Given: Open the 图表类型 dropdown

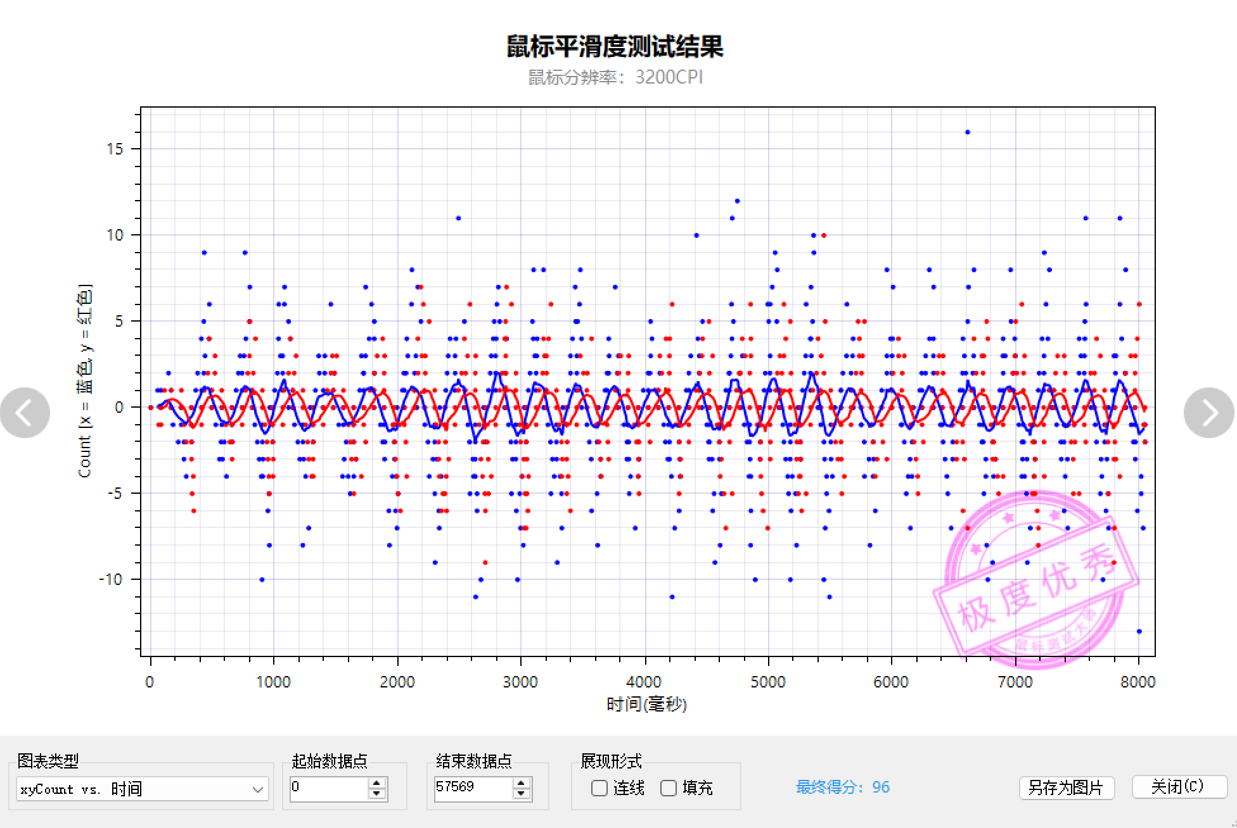Looking at the screenshot, I should click(x=142, y=789).
